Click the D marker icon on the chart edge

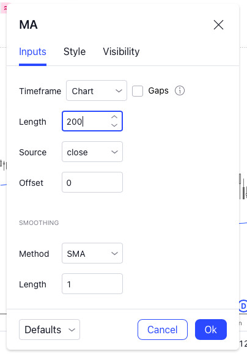pos(243,306)
